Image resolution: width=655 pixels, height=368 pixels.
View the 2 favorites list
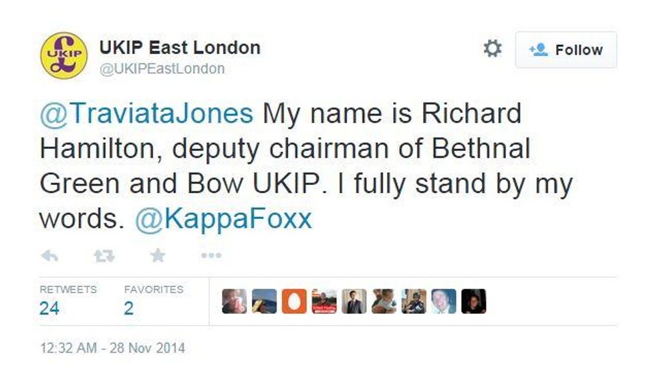coord(129,308)
